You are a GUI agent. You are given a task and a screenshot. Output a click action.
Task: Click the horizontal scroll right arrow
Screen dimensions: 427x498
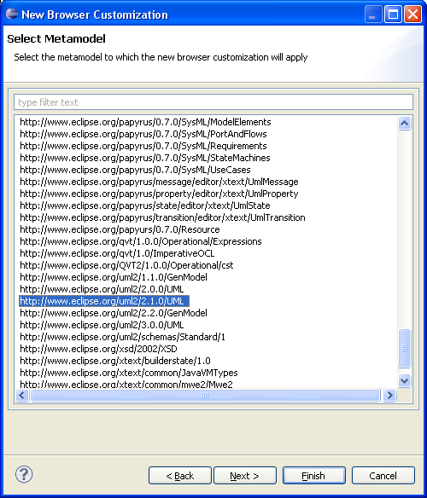point(389,395)
